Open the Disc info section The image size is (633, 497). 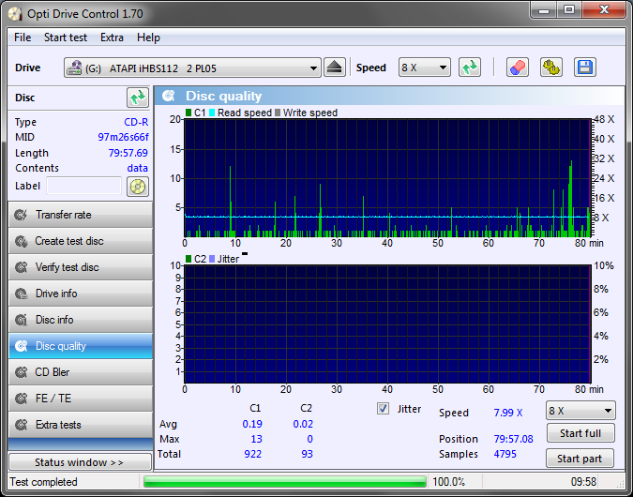(x=81, y=320)
